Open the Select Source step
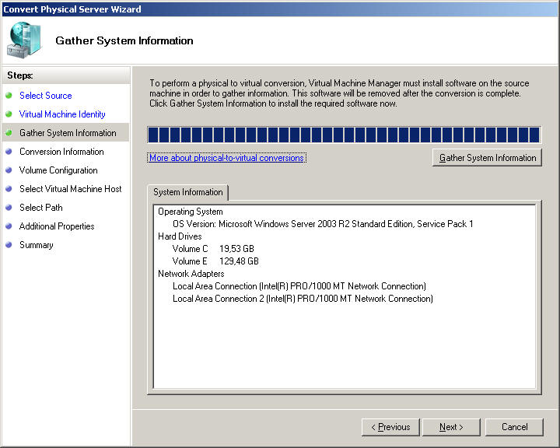Image resolution: width=560 pixels, height=448 pixels. (x=45, y=96)
